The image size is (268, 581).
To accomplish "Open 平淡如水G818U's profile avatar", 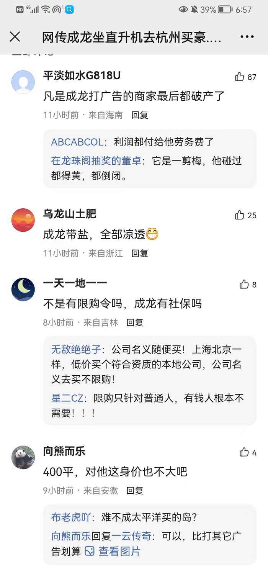I will coord(23,82).
